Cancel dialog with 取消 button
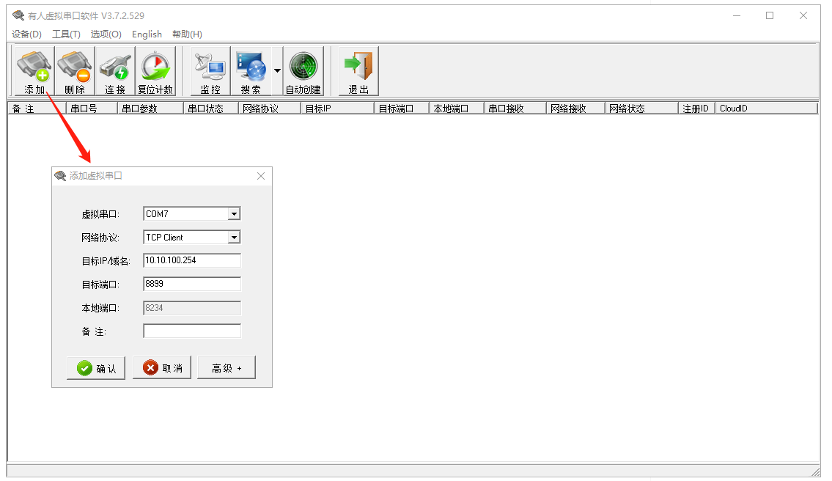 162,368
